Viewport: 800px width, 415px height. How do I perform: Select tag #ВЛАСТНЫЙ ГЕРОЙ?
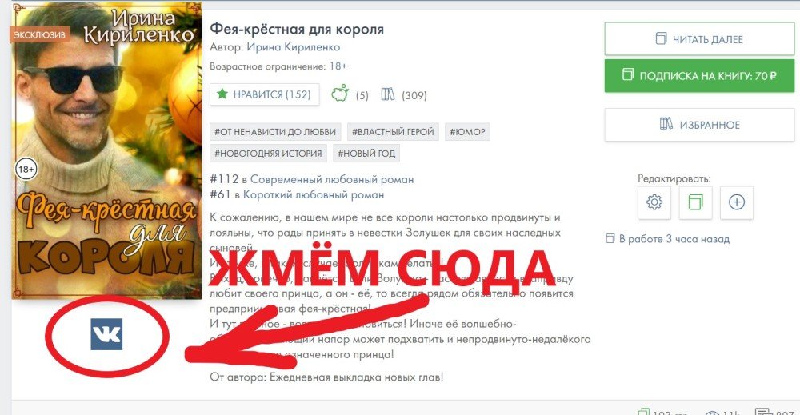pos(393,131)
